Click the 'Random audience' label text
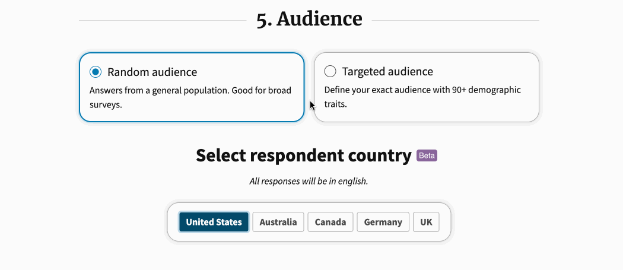The image size is (623, 270). click(152, 72)
